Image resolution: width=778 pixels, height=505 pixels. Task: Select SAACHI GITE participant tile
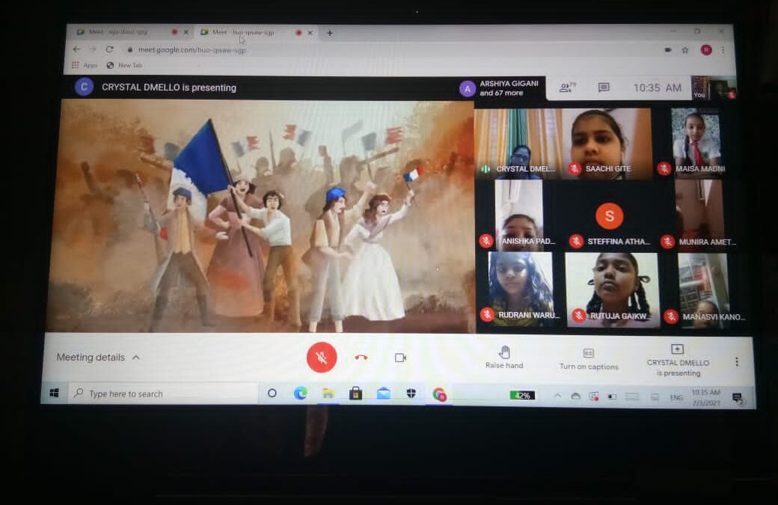tap(607, 144)
